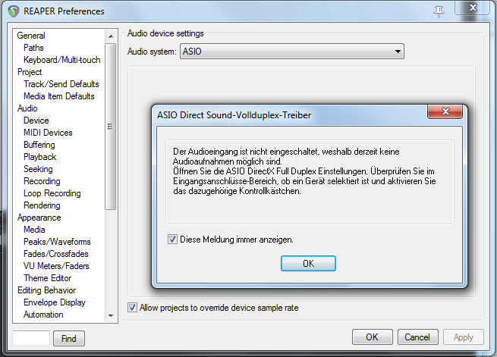Viewport: 497px width, 357px height.
Task: Open Track/Send Defaults page
Action: (x=61, y=84)
